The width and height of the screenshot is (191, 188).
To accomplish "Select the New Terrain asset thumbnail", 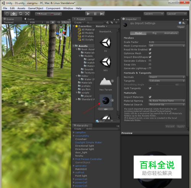I will (x=105, y=81).
